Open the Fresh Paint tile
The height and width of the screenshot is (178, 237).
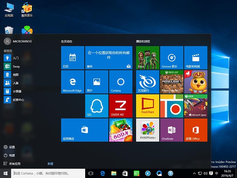coord(147,106)
